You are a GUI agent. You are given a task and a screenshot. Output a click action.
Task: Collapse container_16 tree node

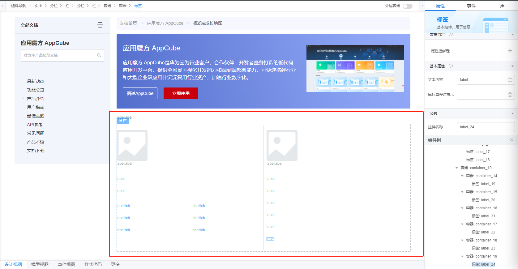462,208
